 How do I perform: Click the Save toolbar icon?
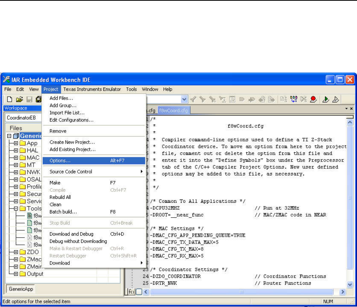coord(29,99)
